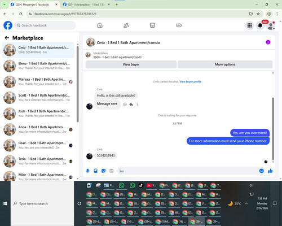Open the Gaming controller icon
282x226 pixels.
(x=179, y=25)
